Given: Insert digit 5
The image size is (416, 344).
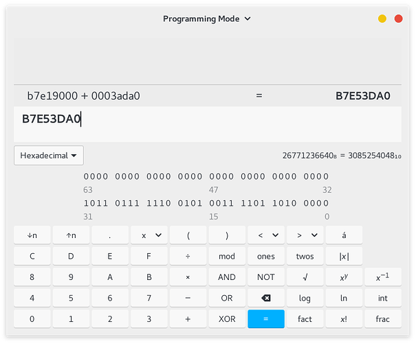Looking at the screenshot, I should [x=71, y=298].
